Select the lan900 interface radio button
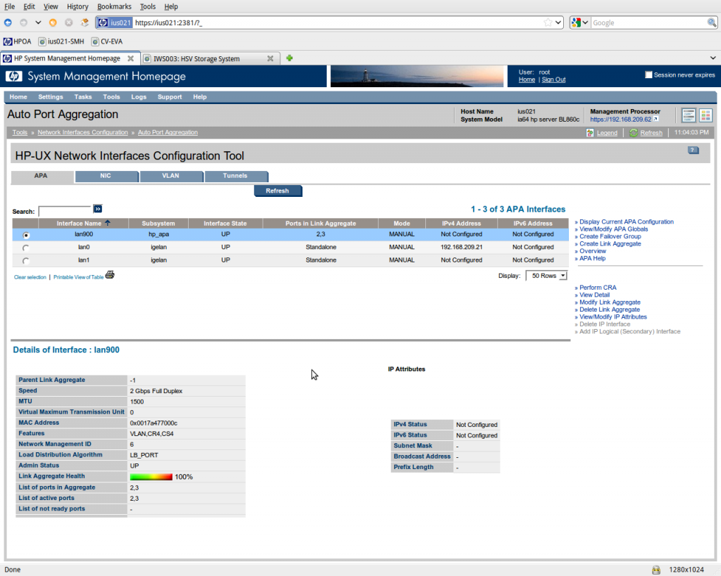Screen dimensions: 721x576 coord(26,234)
